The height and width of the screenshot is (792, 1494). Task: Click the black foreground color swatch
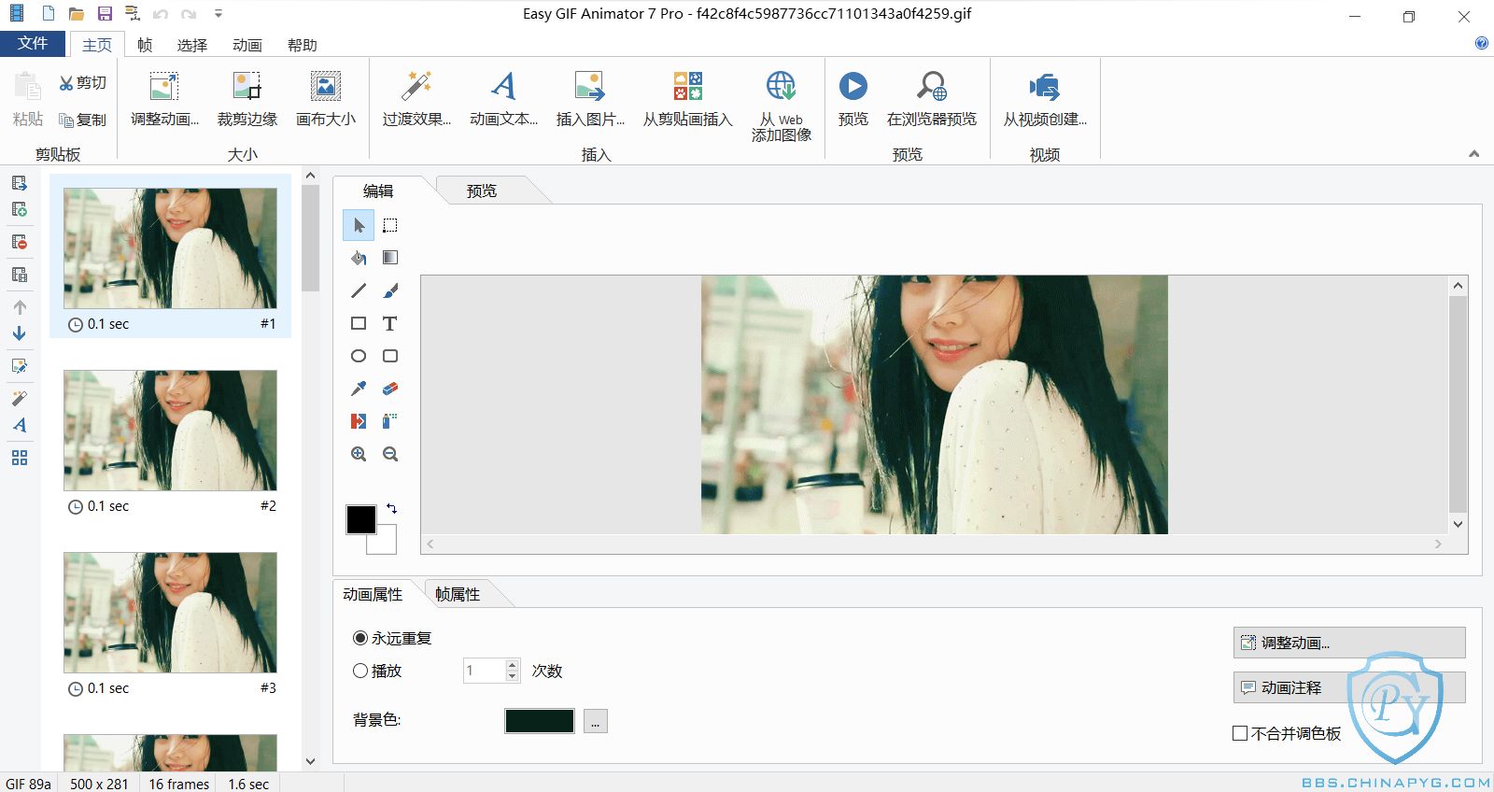tap(360, 519)
